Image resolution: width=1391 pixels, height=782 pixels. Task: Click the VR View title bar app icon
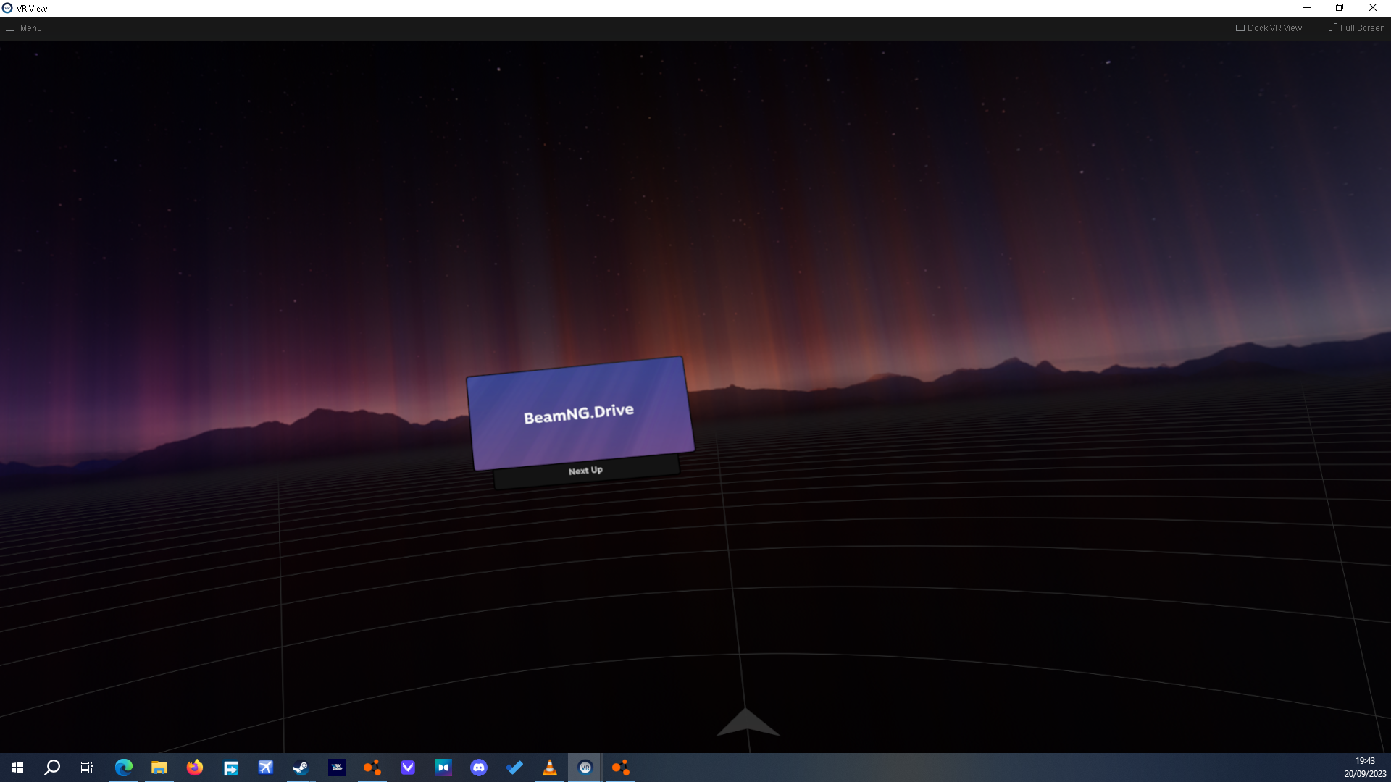tap(7, 8)
